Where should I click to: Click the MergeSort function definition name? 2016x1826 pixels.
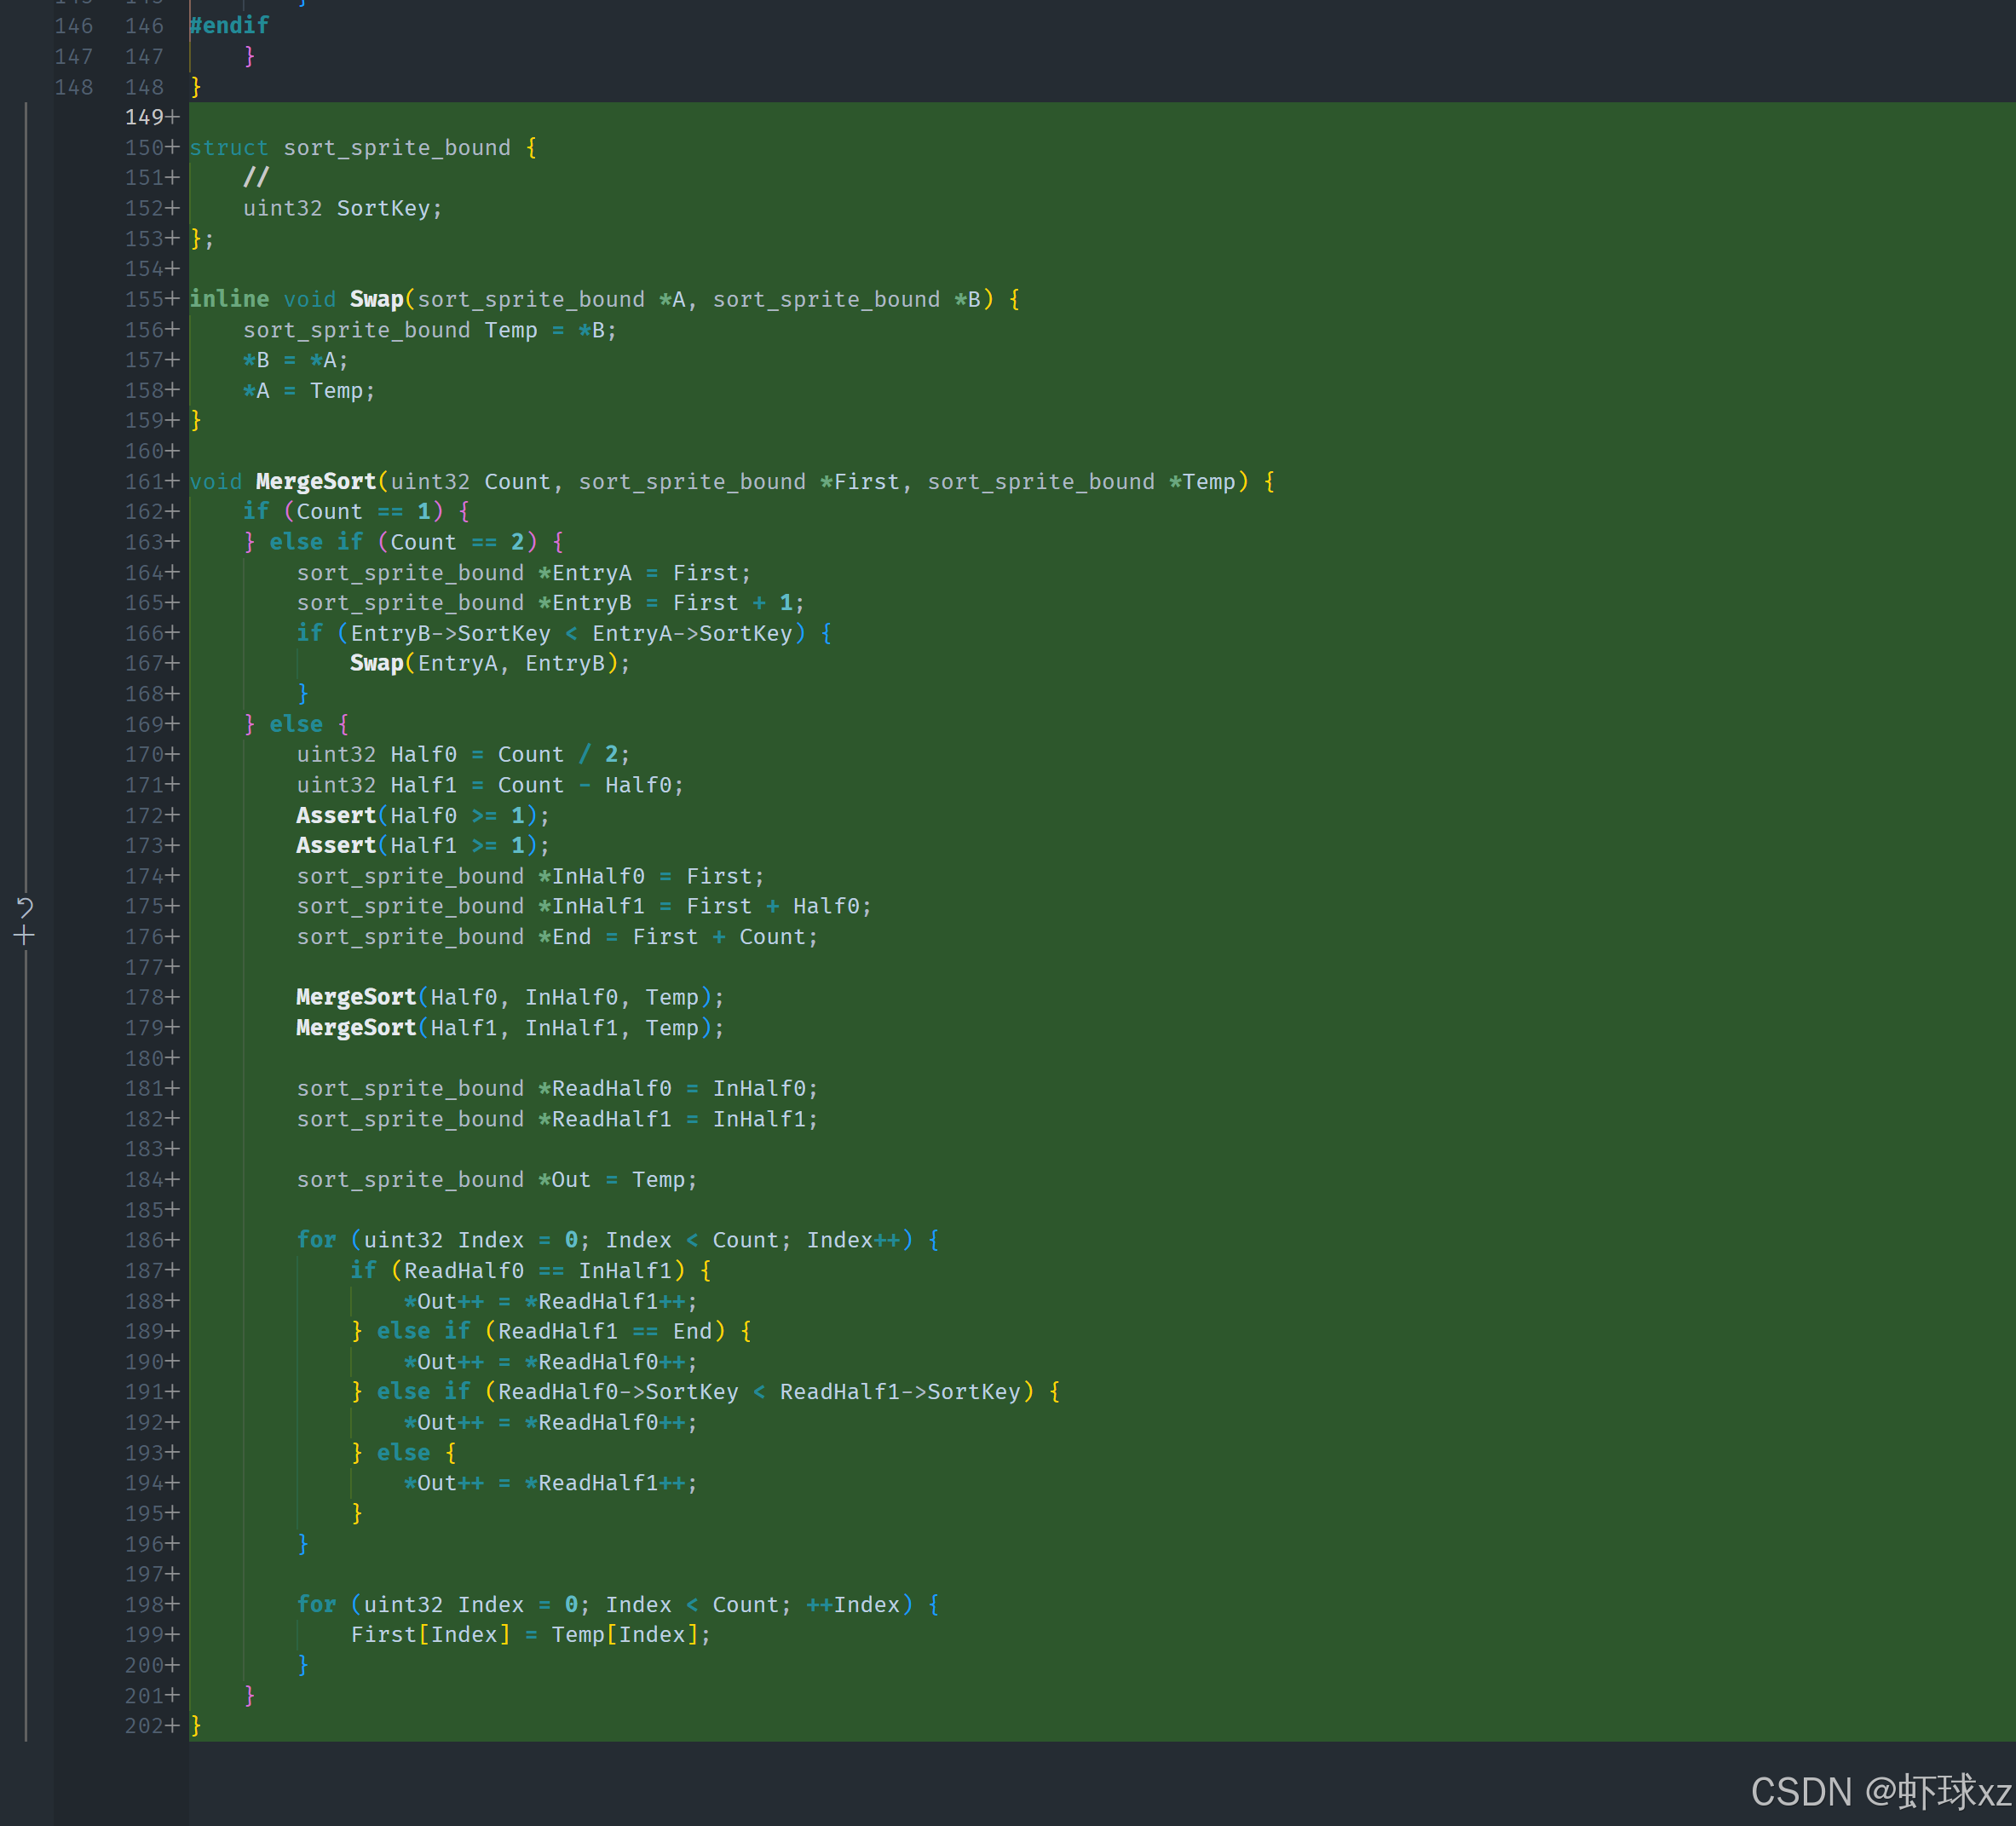(316, 481)
